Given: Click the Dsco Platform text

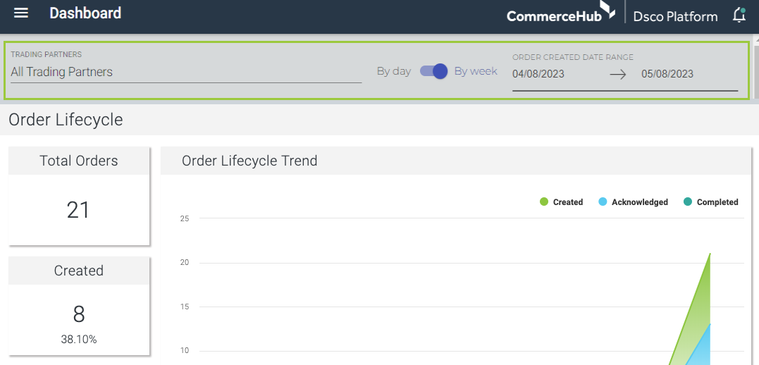Looking at the screenshot, I should pyautogui.click(x=675, y=16).
